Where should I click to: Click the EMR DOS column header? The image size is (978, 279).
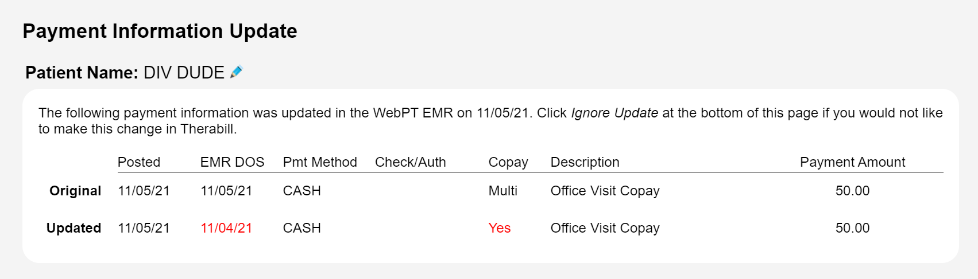[x=232, y=162]
